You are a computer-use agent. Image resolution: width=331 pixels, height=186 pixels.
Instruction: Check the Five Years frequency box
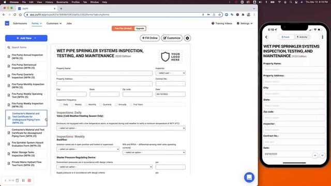[x=131, y=104]
